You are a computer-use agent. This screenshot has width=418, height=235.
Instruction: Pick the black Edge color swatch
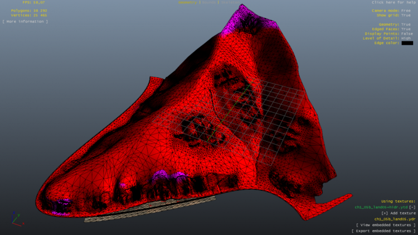point(407,43)
